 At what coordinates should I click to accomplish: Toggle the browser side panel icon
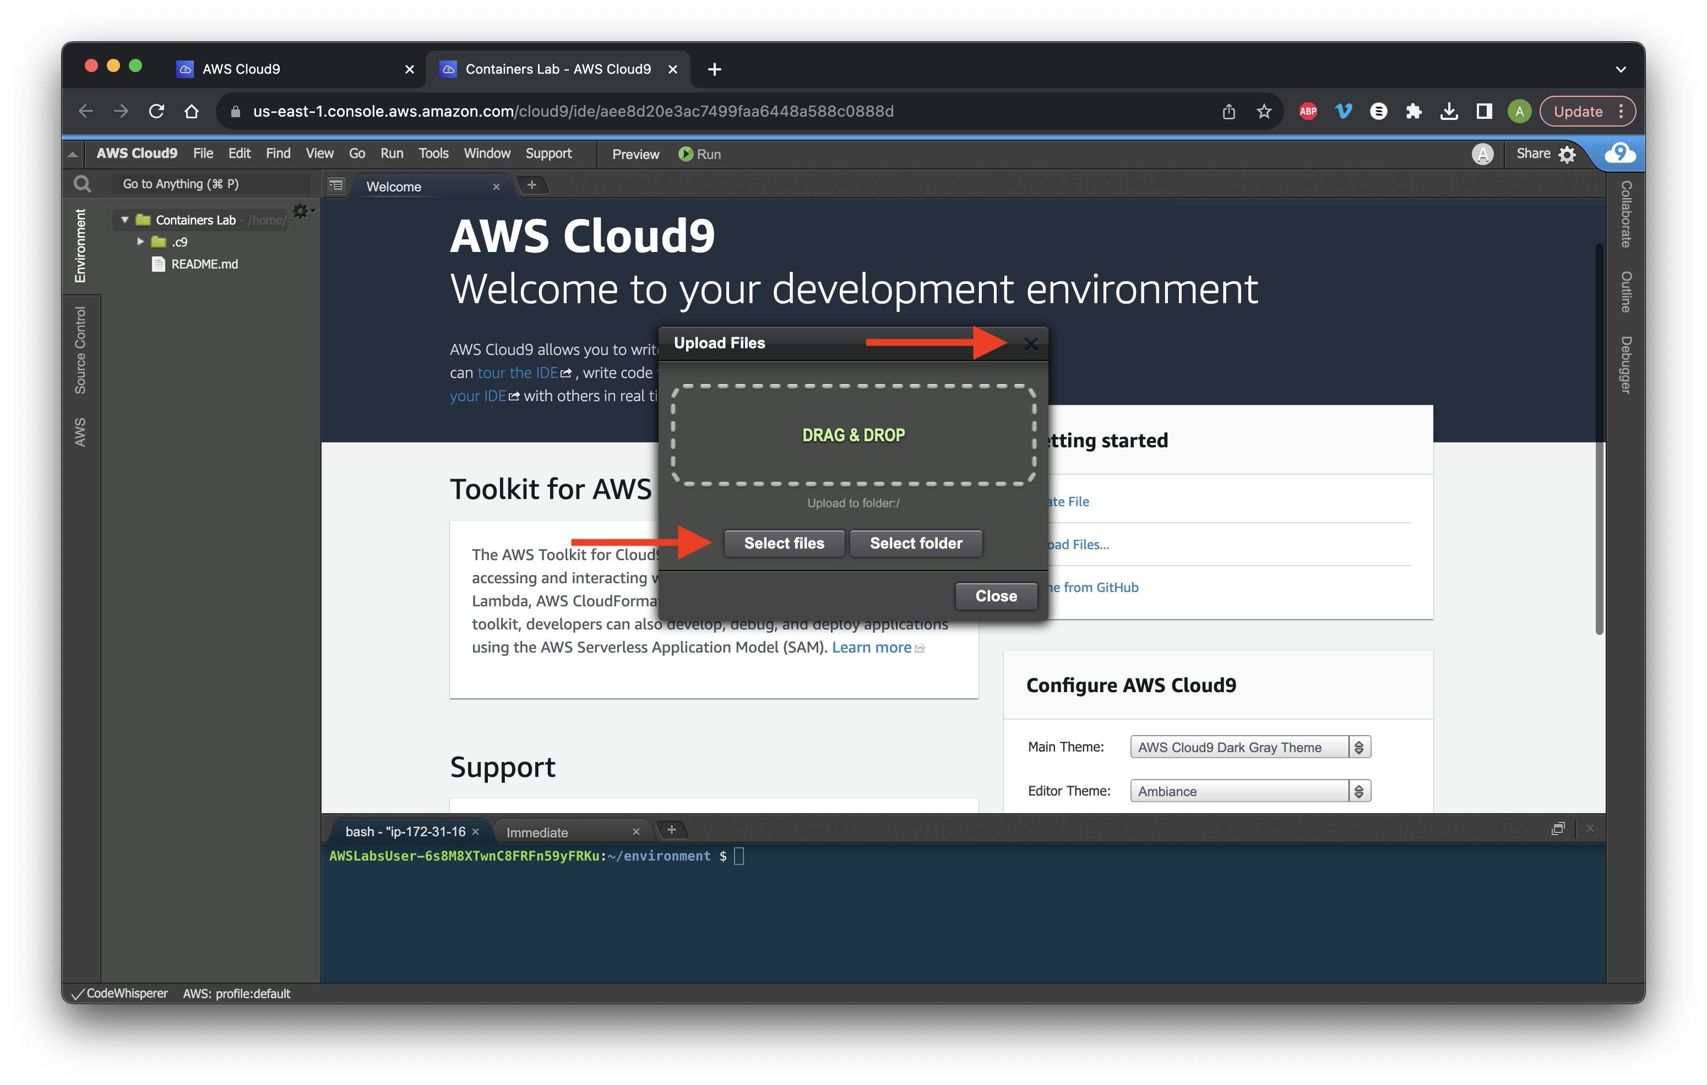pyautogui.click(x=1483, y=111)
